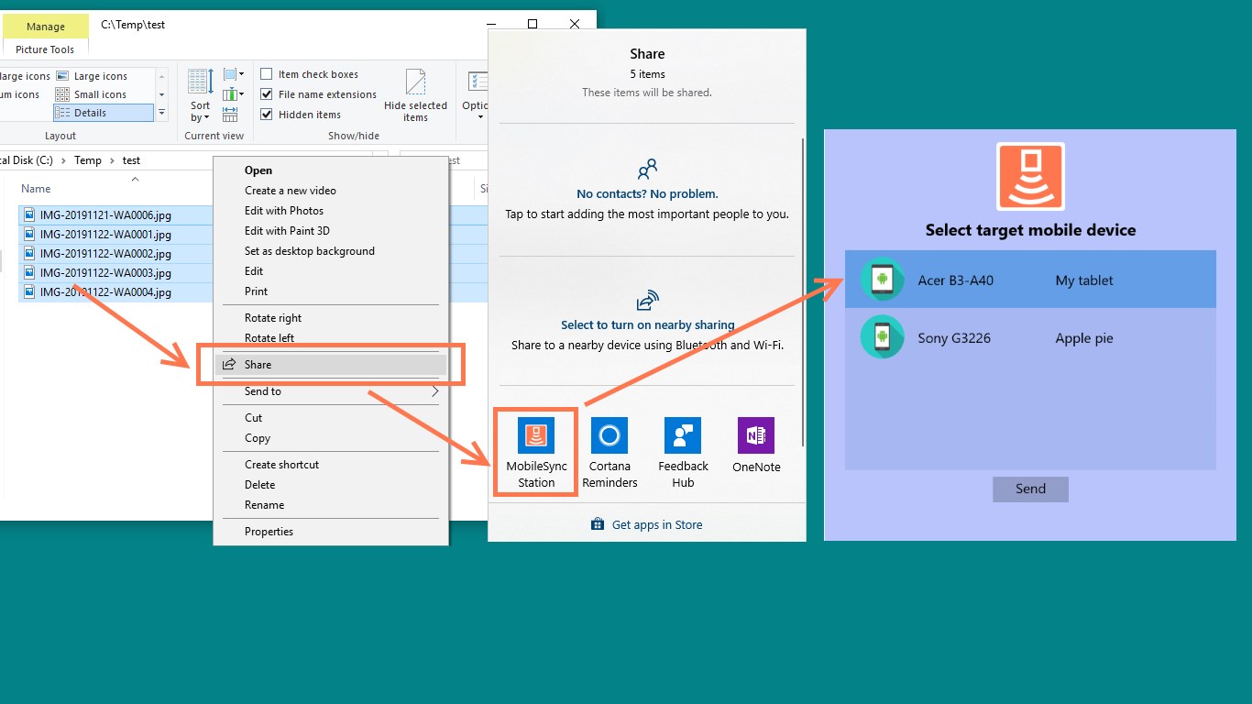
Task: Click the contacts people icon in Share panel
Action: [647, 170]
